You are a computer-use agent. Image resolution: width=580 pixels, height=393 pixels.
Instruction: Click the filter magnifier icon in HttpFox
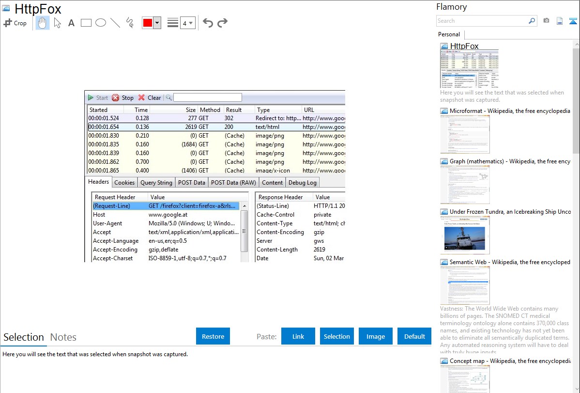[168, 98]
